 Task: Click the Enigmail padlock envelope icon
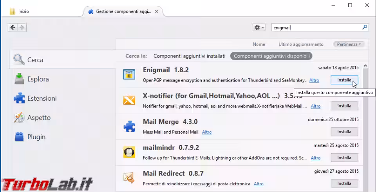[x=129, y=74]
